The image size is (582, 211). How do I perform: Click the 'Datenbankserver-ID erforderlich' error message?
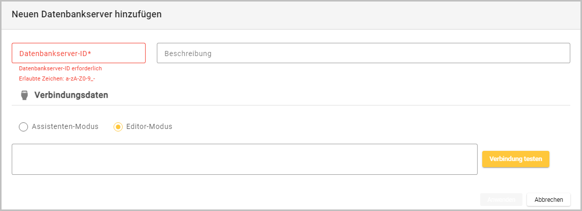pos(57,68)
